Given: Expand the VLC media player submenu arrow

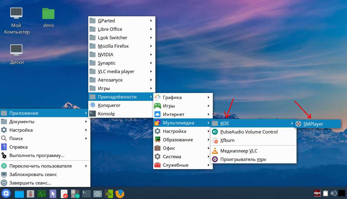Looking at the screenshot, I should point(151,72).
